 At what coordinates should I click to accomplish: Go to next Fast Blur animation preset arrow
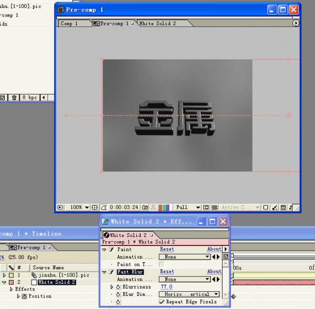(218, 279)
